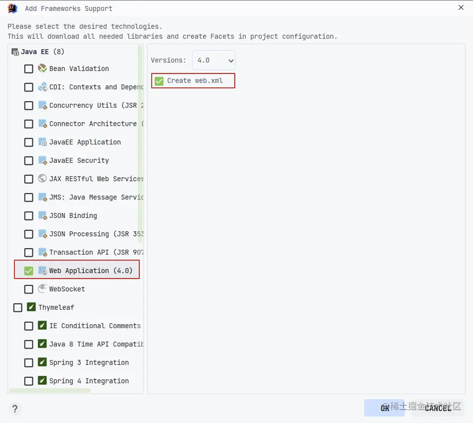473x423 pixels.
Task: Check the CDI Contexts and Dependency checkbox
Action: [x=29, y=87]
